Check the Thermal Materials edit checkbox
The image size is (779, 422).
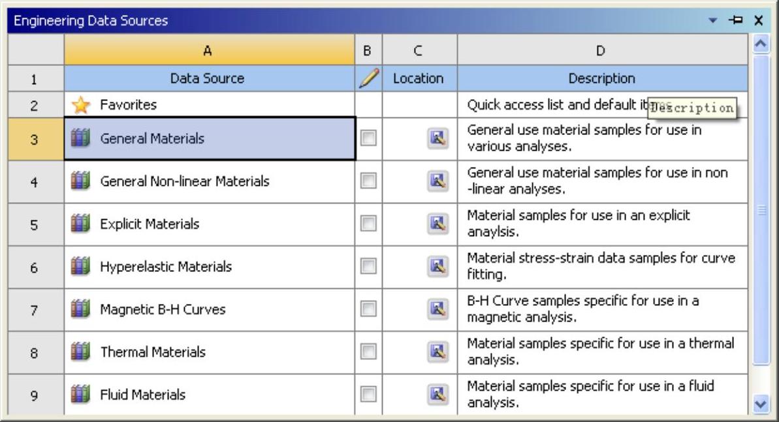pos(368,352)
